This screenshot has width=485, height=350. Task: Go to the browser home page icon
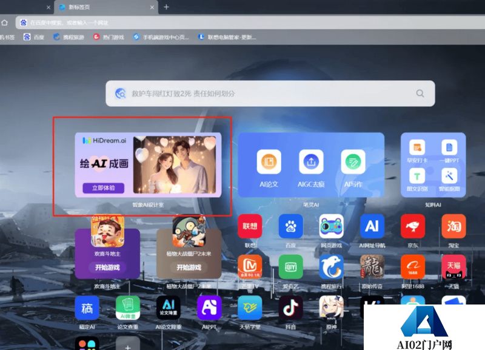5,22
